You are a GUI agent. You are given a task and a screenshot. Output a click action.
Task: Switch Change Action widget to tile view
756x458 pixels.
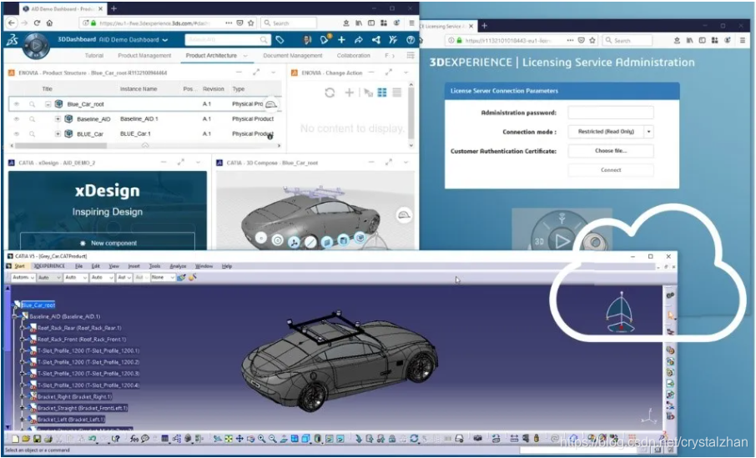point(381,93)
